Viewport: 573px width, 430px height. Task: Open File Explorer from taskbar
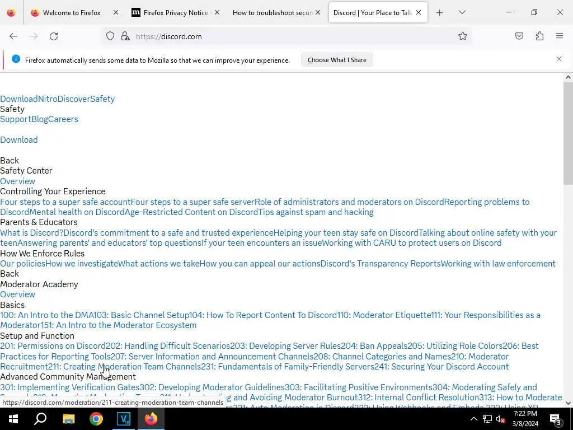coord(68,419)
